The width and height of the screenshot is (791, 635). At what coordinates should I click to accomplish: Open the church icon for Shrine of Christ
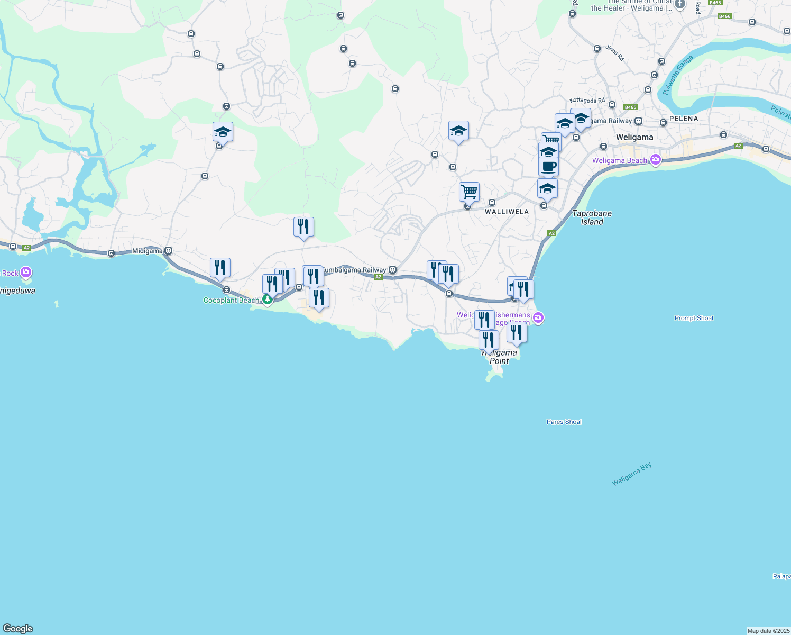680,4
